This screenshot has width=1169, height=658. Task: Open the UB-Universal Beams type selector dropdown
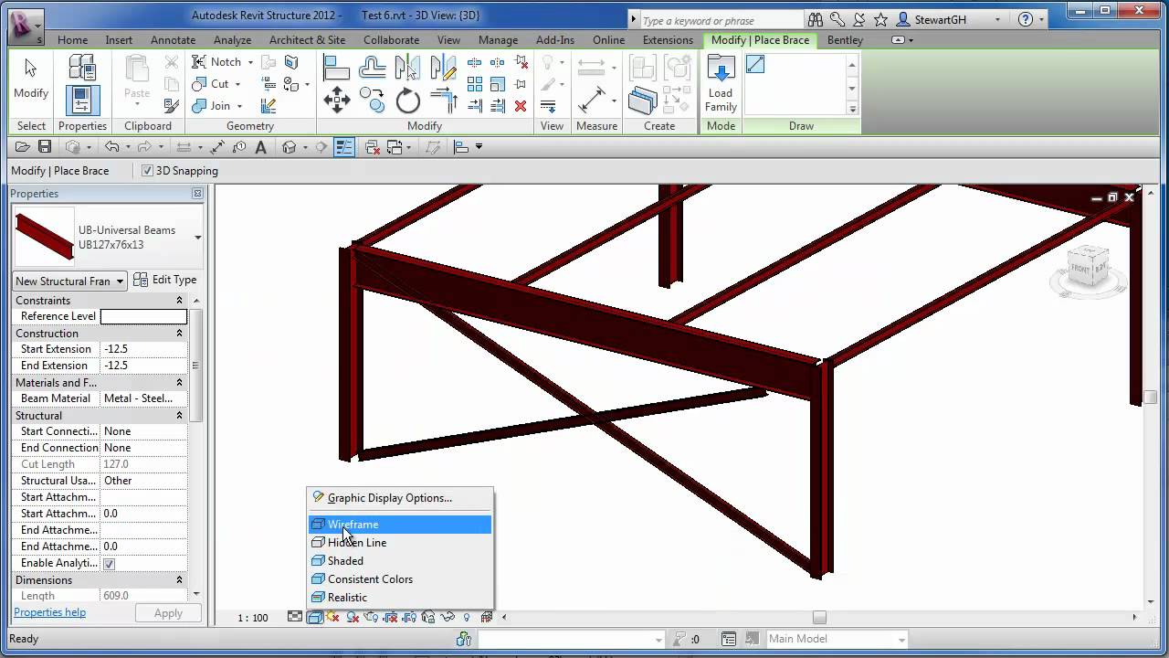198,238
